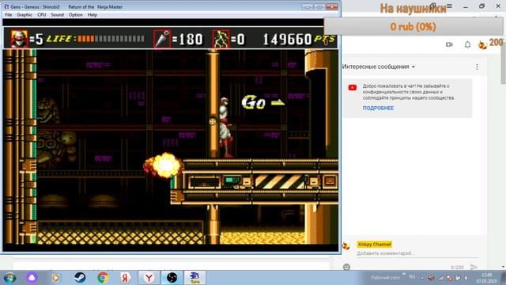Open the notifications bell

pos(467,44)
